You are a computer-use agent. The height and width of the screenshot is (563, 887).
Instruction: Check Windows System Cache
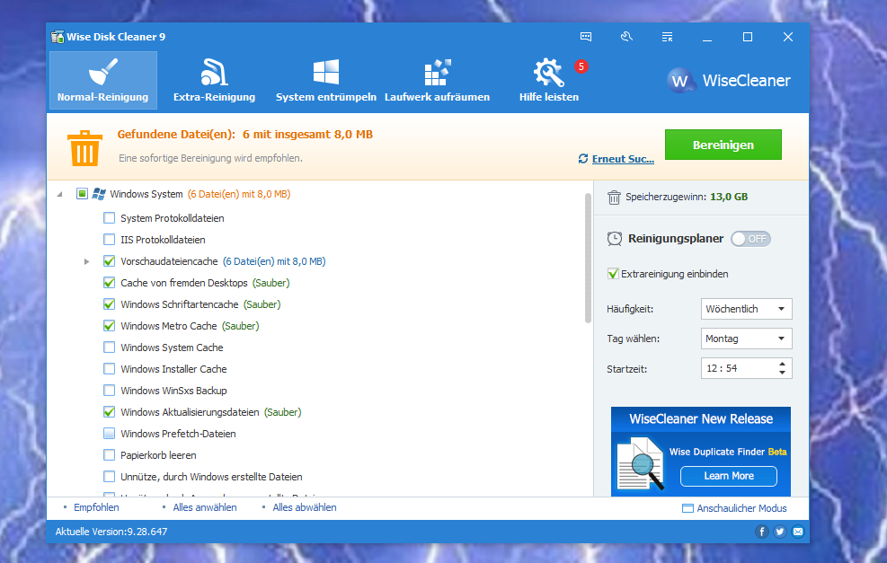(109, 347)
